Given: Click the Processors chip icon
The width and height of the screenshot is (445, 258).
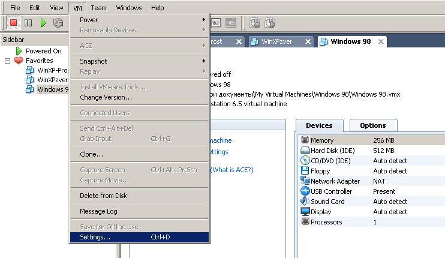Looking at the screenshot, I should pos(305,221).
